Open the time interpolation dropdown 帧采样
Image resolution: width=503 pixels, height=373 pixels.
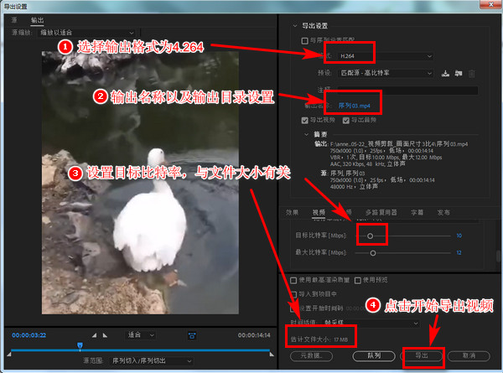pos(371,323)
